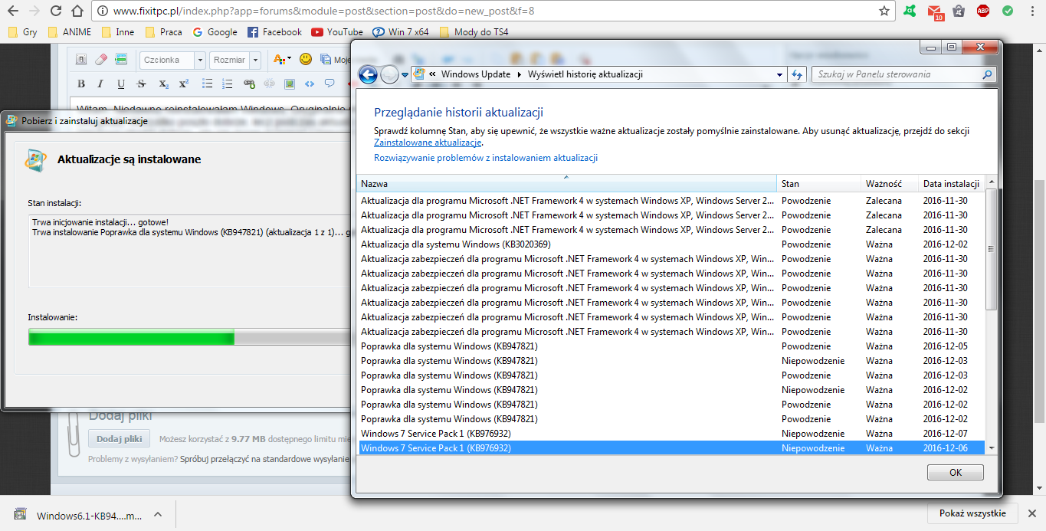The image size is (1046, 531).
Task: Insert an emoticon with the smiley icon
Action: (306, 59)
